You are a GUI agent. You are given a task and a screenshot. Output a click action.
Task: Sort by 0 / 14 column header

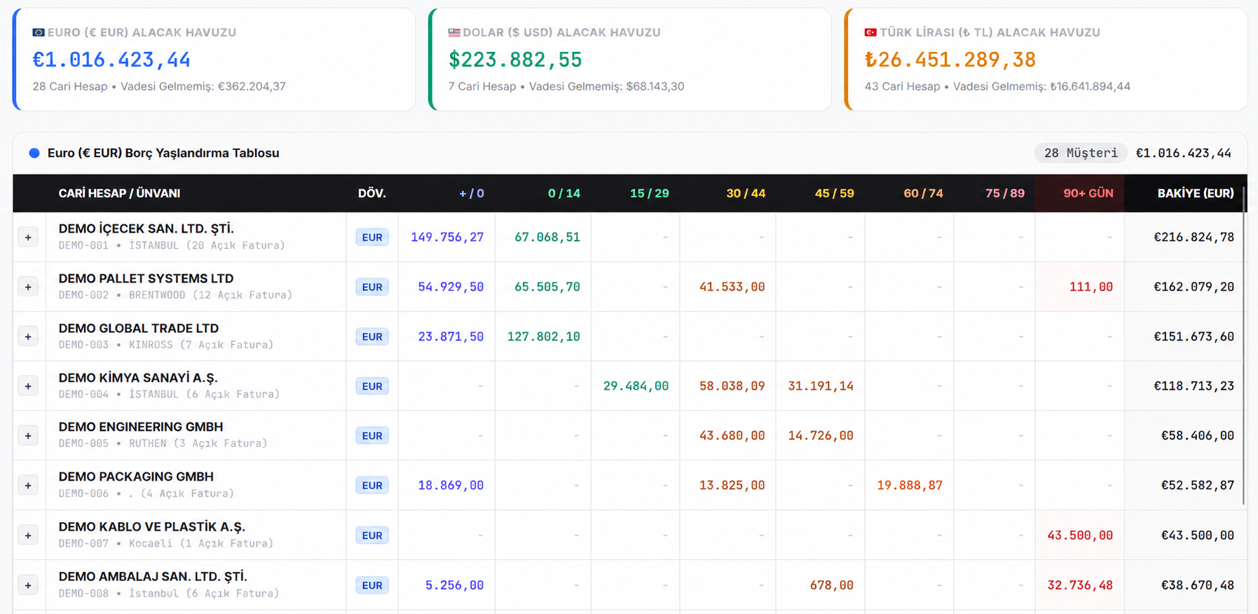pyautogui.click(x=564, y=193)
